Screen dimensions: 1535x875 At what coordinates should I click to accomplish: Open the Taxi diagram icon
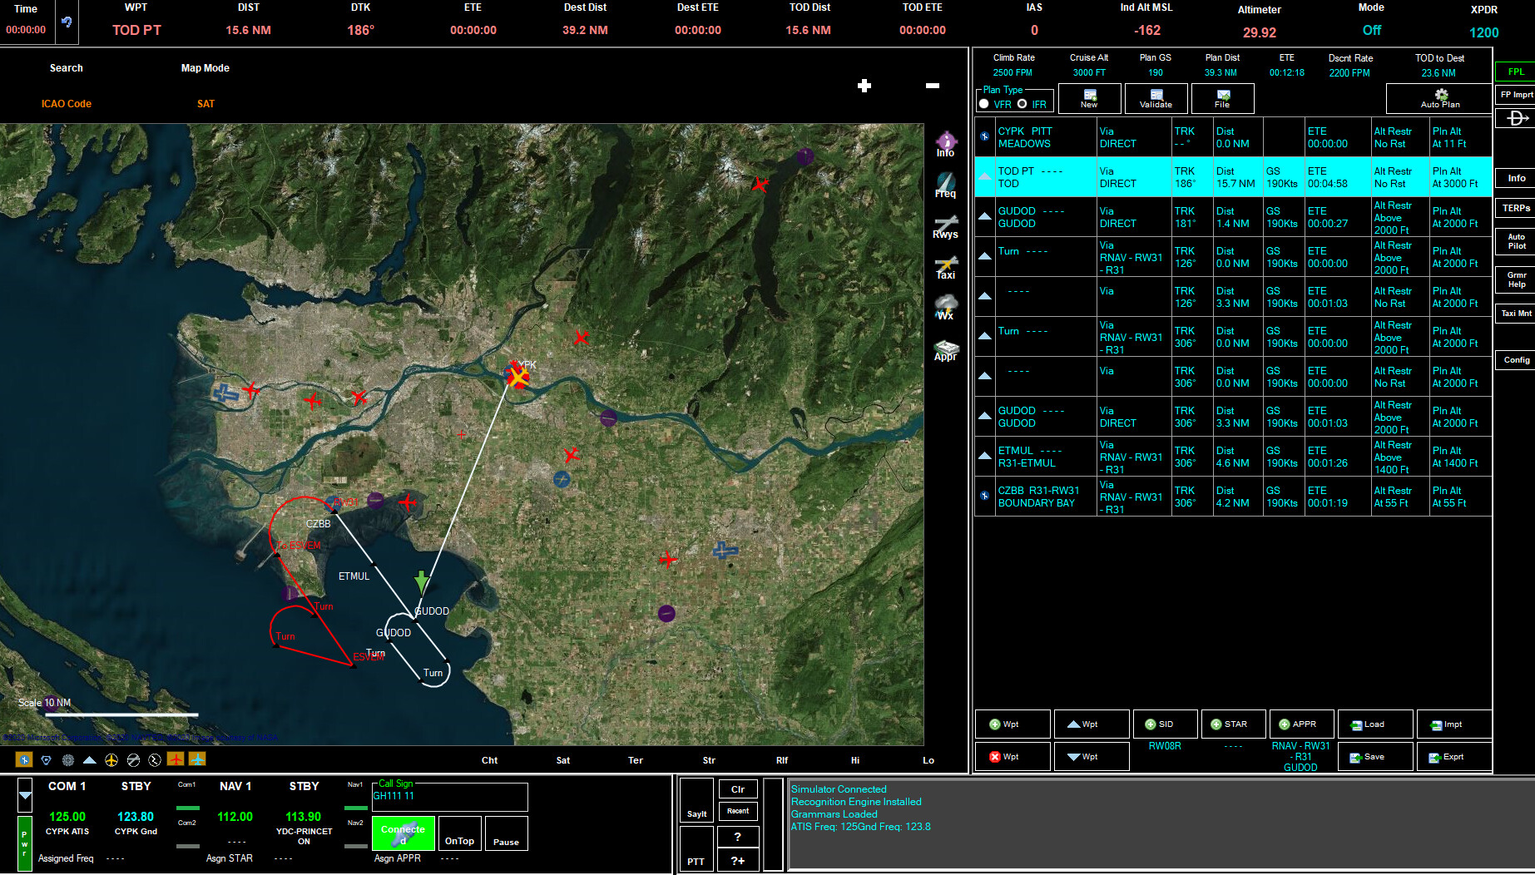945,267
